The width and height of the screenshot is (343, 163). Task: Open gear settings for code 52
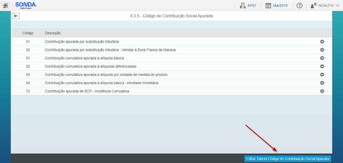pos(322,66)
